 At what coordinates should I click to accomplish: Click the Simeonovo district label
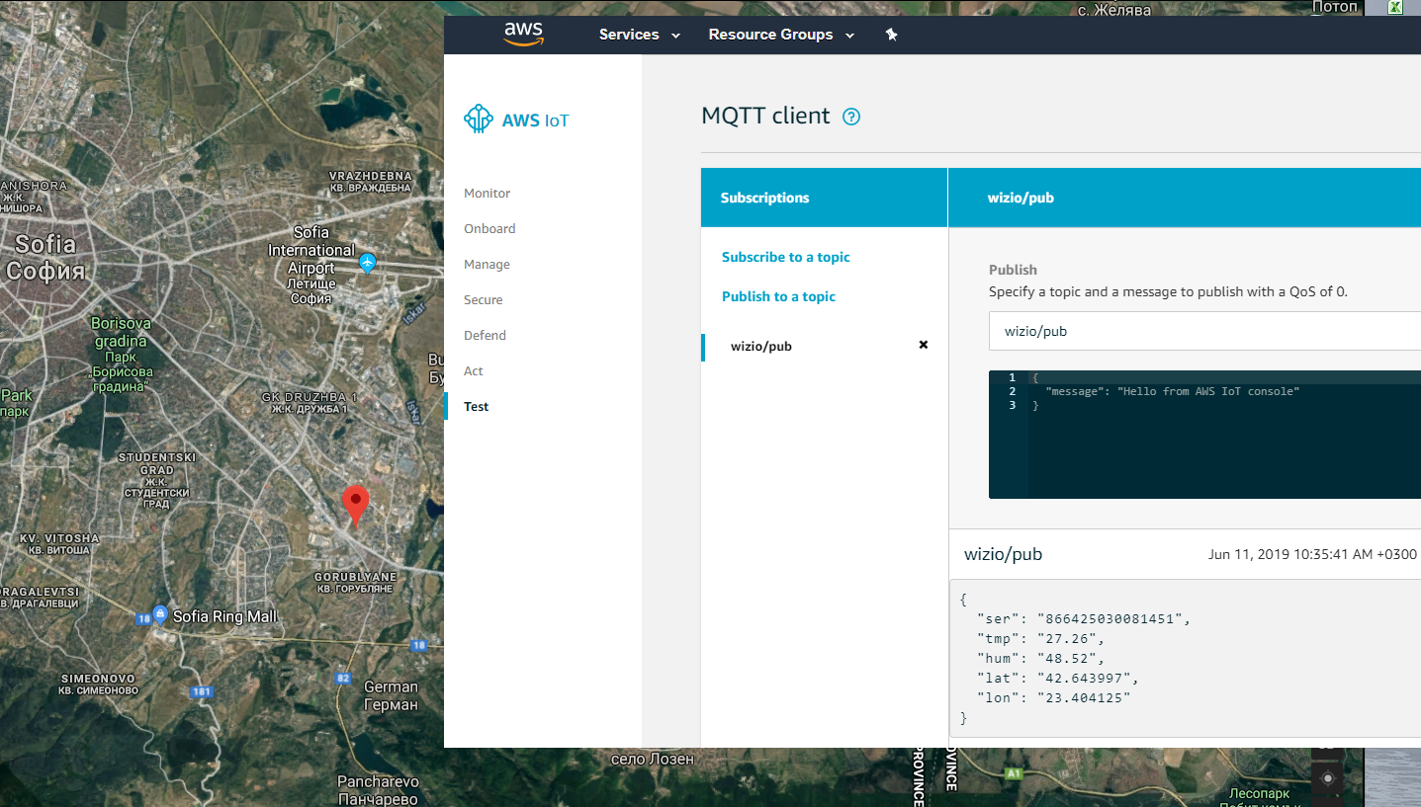(x=99, y=685)
